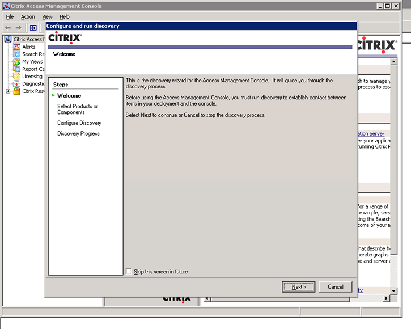
Task: Select Alerts in the console tree
Action: pyautogui.click(x=29, y=47)
